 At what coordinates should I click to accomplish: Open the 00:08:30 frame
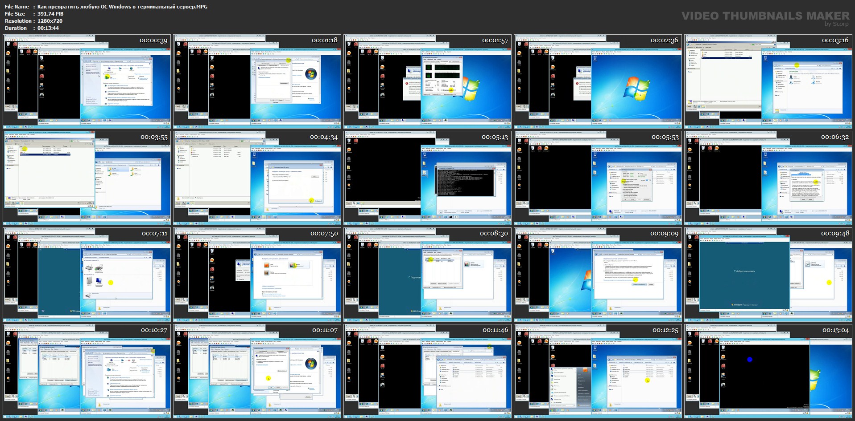point(428,275)
